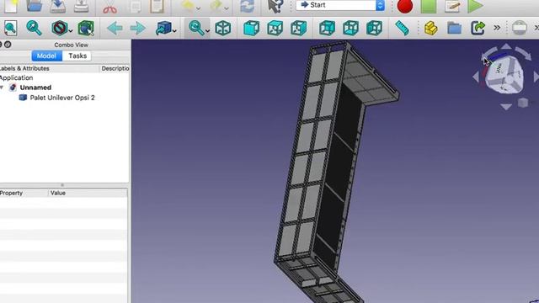The height and width of the screenshot is (303, 539).
Task: Set the Bottom view cube icon
Action: pyautogui.click(x=350, y=28)
